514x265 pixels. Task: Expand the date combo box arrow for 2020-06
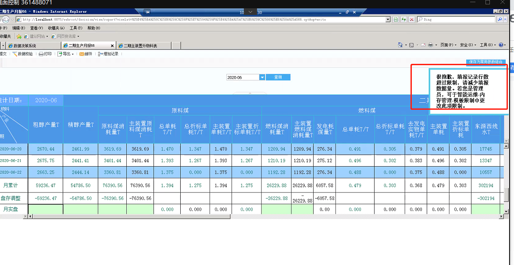tap(262, 77)
